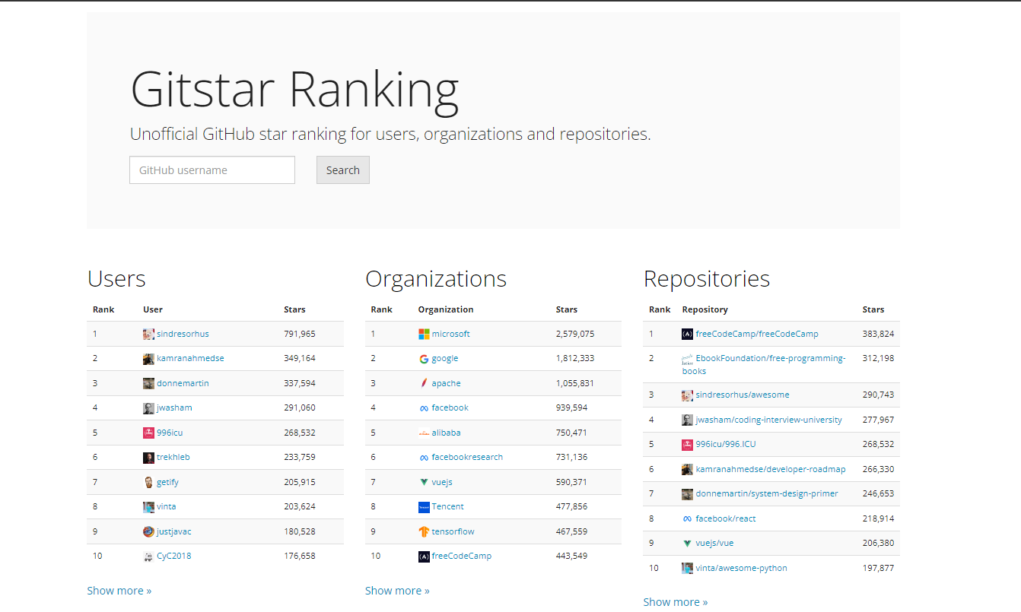Image resolution: width=1021 pixels, height=612 pixels.
Task: Open trekhleb user link
Action: click(173, 457)
